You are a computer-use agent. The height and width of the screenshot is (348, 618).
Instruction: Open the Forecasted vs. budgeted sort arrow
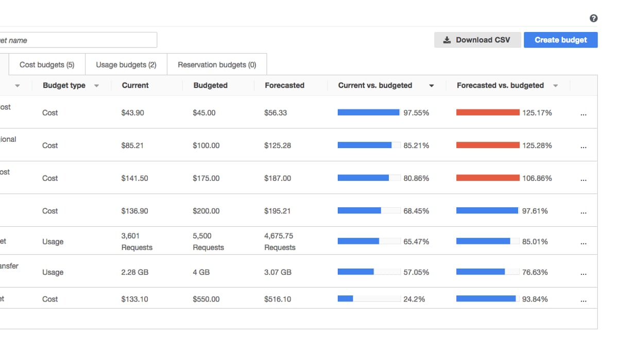(x=555, y=86)
